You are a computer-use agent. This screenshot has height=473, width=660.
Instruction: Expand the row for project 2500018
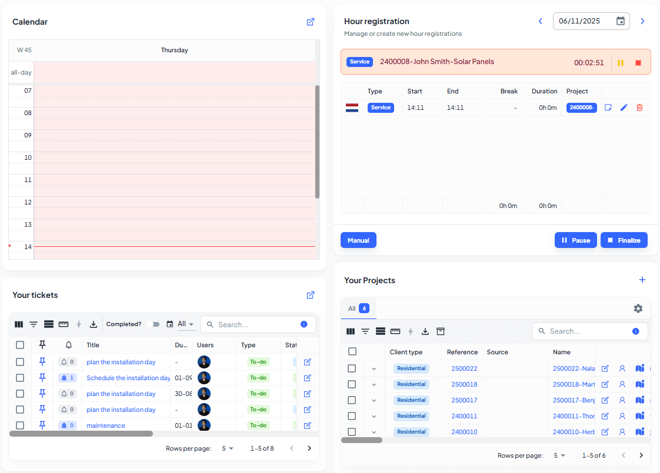coord(374,384)
